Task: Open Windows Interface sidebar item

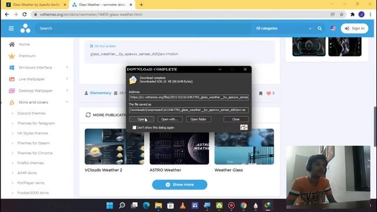Action: [35, 68]
